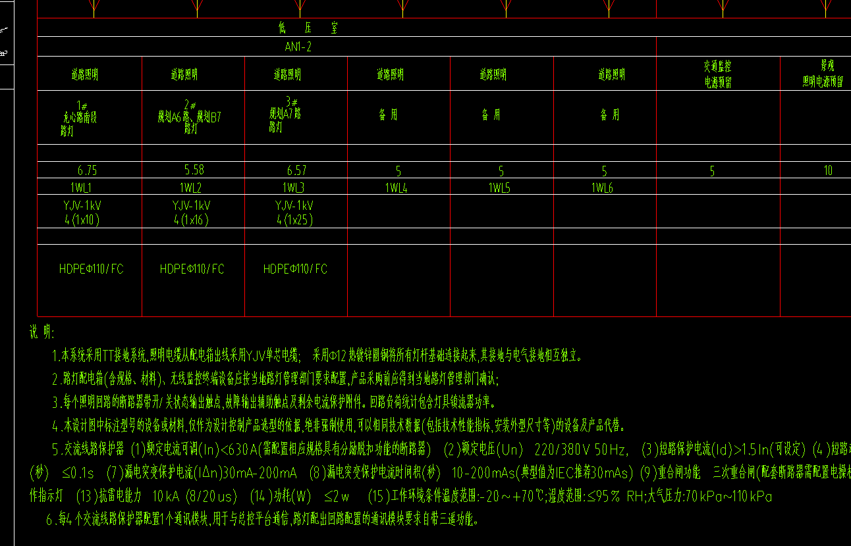Click the 备用 label above 1WL4

tap(388, 114)
